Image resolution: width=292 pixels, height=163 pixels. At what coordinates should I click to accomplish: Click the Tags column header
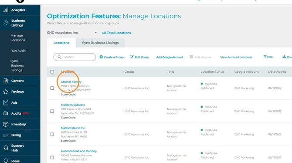click(170, 72)
